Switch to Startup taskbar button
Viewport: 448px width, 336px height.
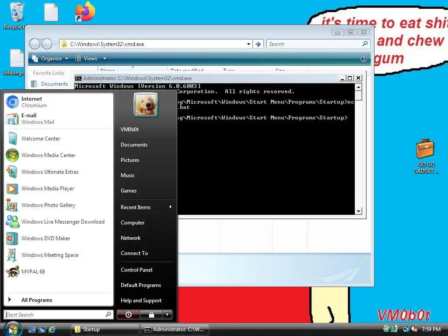click(105, 329)
